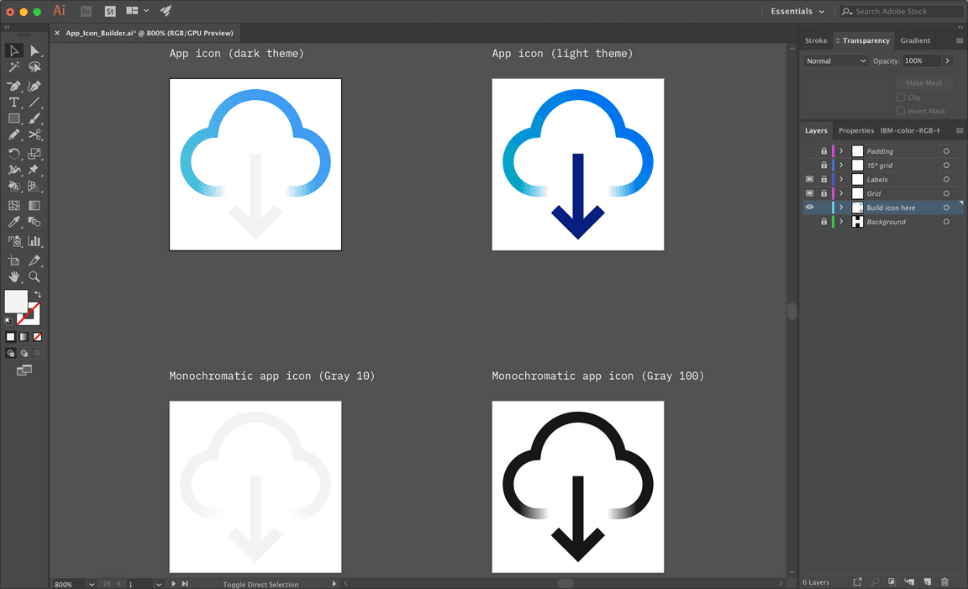Screen dimensions: 968x589
Task: Click the Make Mask button
Action: (923, 82)
